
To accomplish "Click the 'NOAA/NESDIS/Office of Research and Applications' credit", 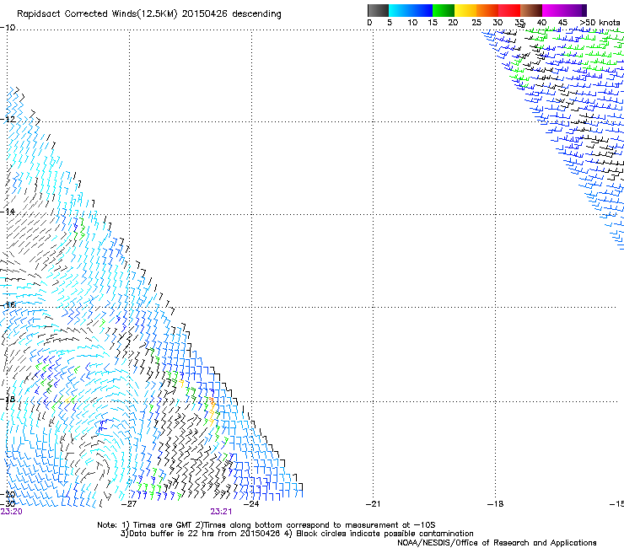I will [497, 543].
